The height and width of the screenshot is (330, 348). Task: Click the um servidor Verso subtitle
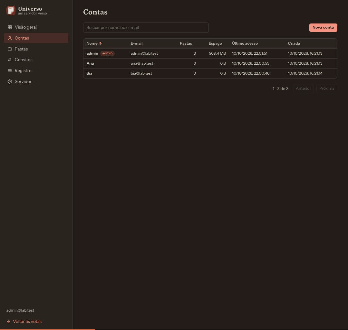(x=33, y=14)
